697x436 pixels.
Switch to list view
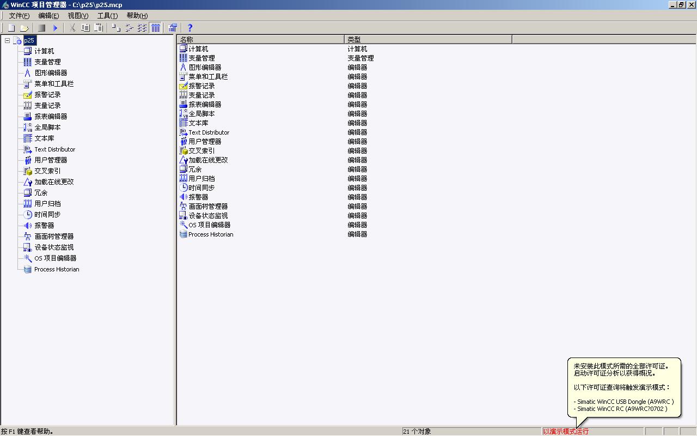click(x=142, y=28)
